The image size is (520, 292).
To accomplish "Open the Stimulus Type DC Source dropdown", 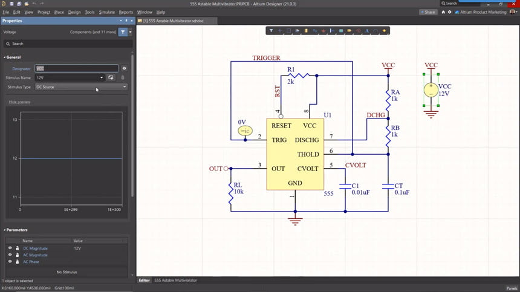I will (x=81, y=87).
